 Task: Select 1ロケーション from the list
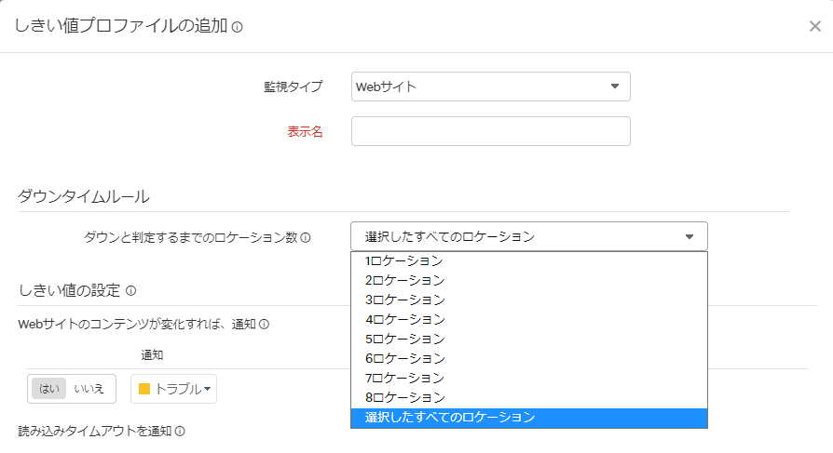[404, 261]
